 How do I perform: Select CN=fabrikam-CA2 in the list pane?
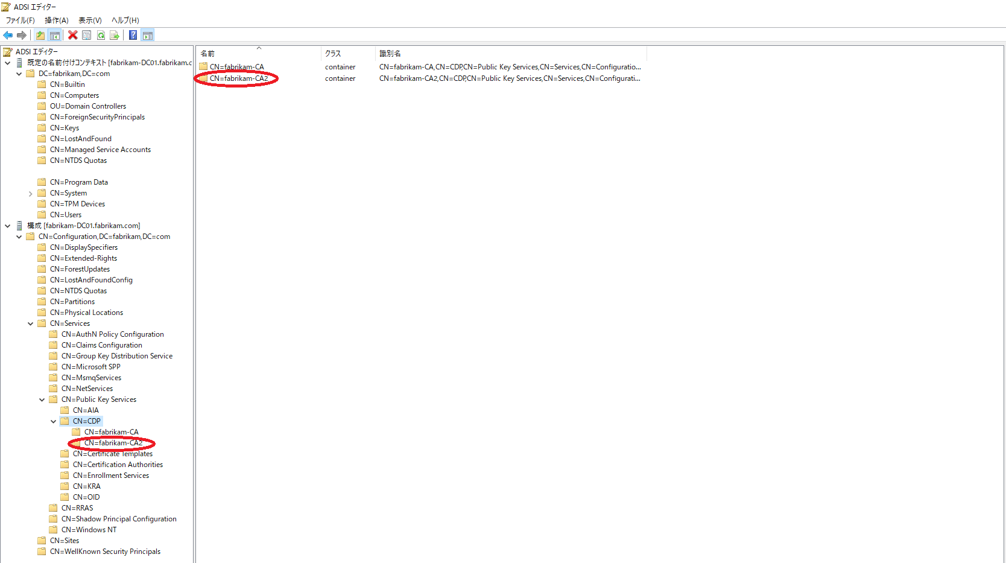tap(239, 78)
